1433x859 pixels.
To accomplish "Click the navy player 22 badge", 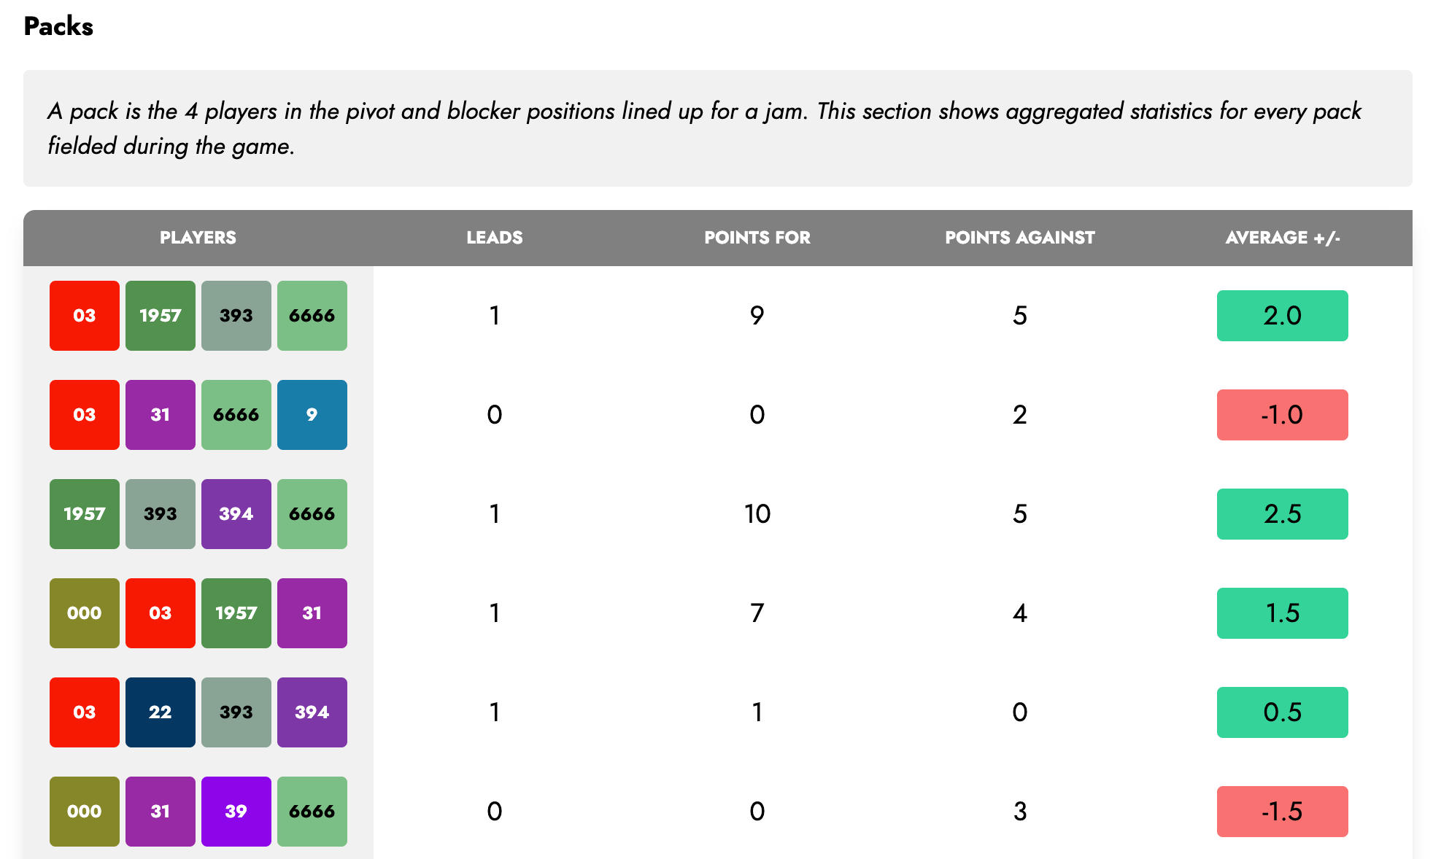I will coord(161,712).
